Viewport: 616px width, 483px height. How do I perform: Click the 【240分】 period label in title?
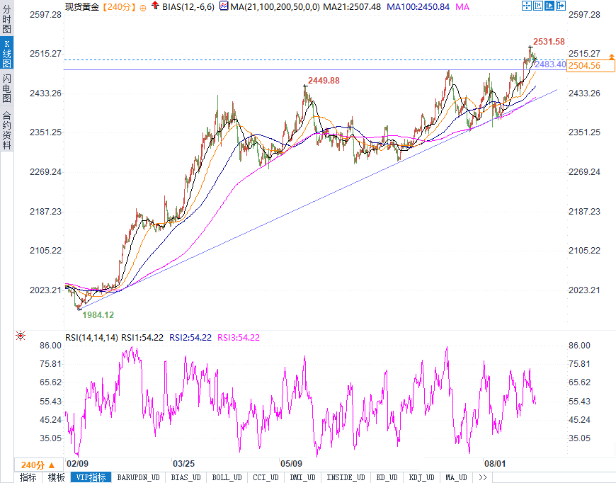[119, 6]
